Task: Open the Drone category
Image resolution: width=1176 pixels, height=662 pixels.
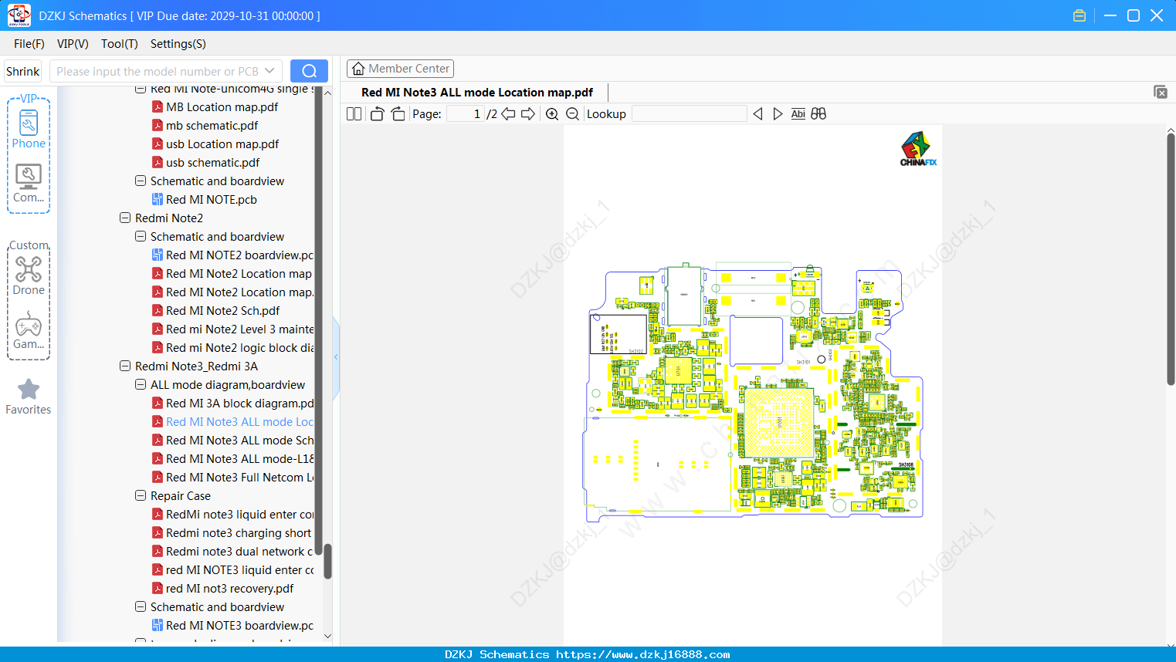Action: pyautogui.click(x=29, y=275)
